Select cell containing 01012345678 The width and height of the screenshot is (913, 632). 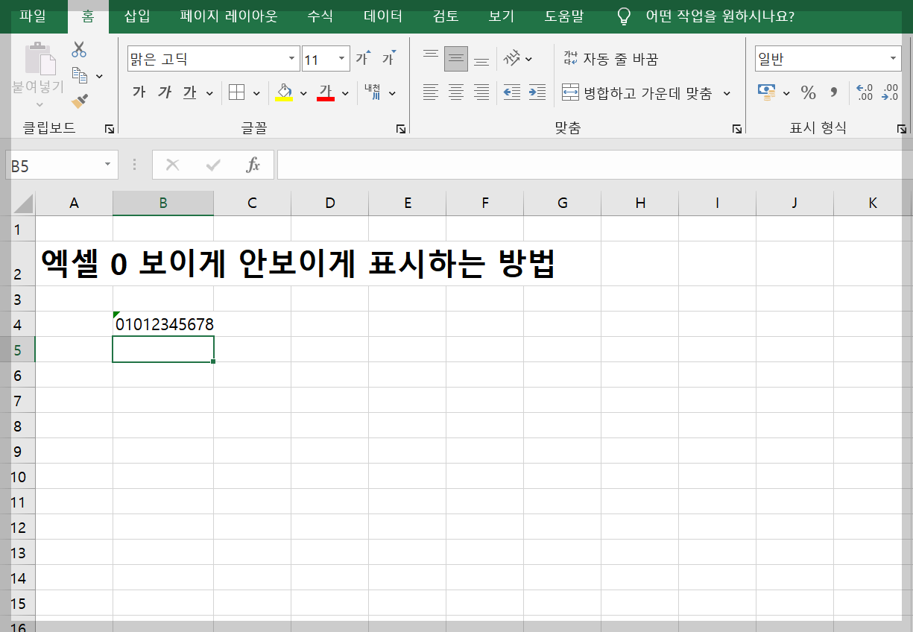pyautogui.click(x=163, y=324)
